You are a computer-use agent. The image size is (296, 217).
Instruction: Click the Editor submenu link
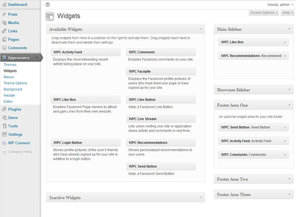click(8, 101)
